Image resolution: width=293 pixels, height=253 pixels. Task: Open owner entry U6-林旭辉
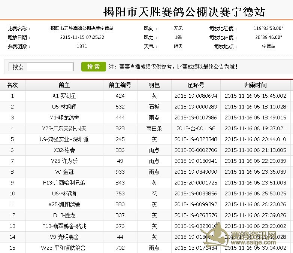[64, 107]
